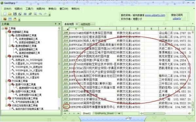Select 火星坐标_to_百度坐标 tool
Image resolution: width=196 pixels, height=122 pixels.
click(x=27, y=74)
